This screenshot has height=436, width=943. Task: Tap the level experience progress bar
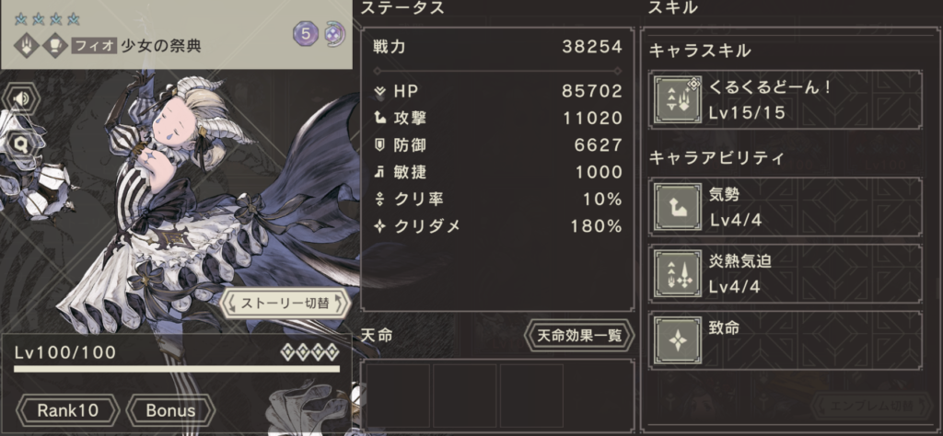(177, 369)
